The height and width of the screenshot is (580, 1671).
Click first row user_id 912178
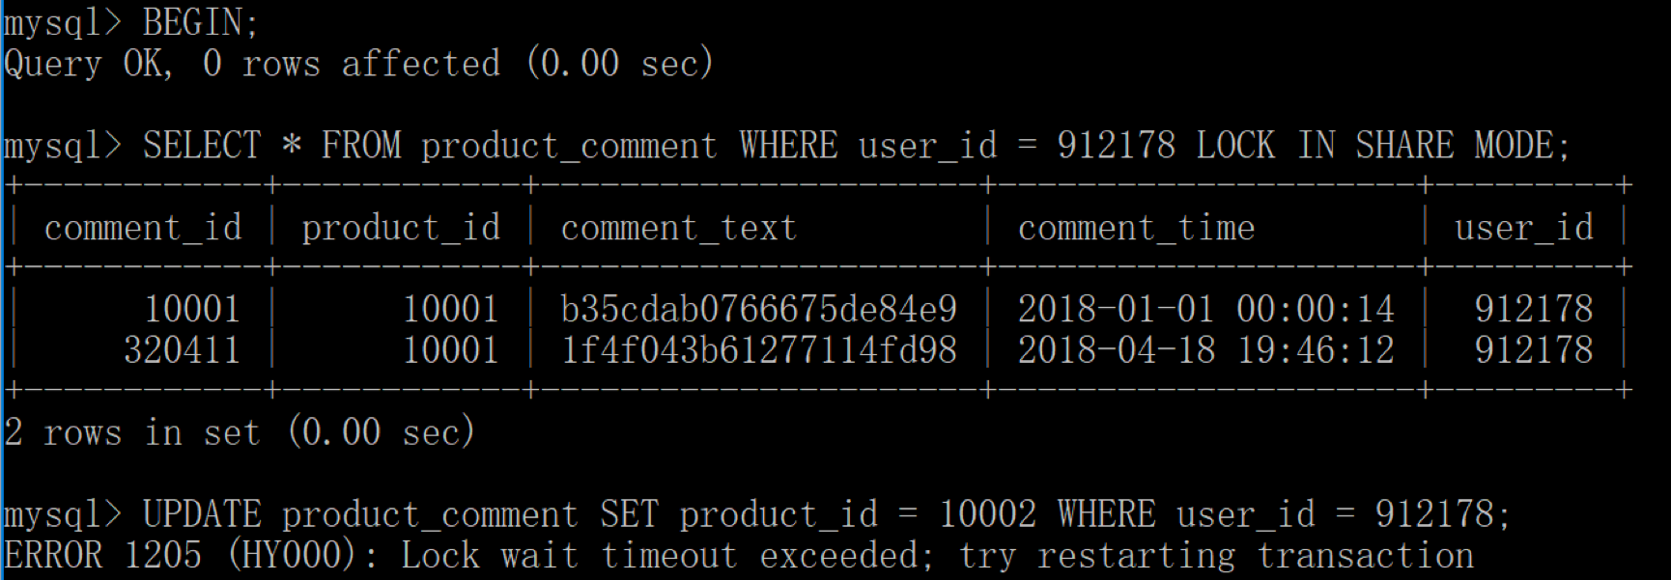[x=1534, y=310]
